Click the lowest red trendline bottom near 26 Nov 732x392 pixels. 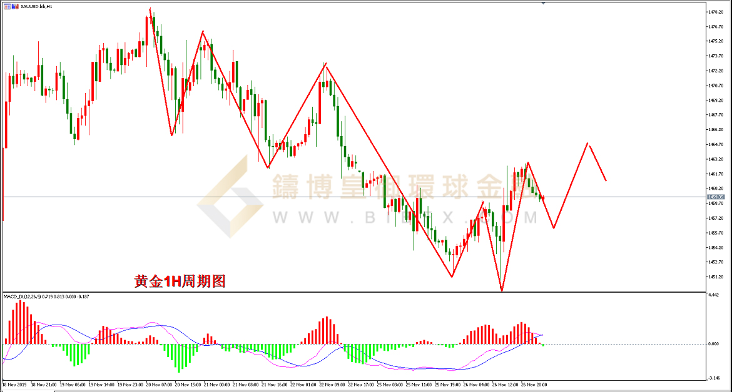click(502, 290)
